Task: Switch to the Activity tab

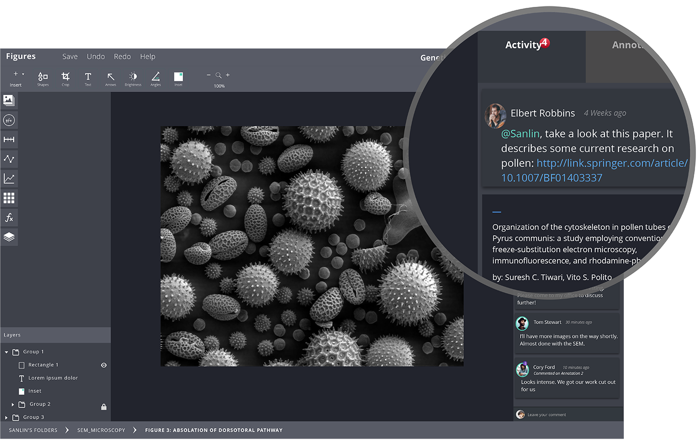Action: point(531,57)
